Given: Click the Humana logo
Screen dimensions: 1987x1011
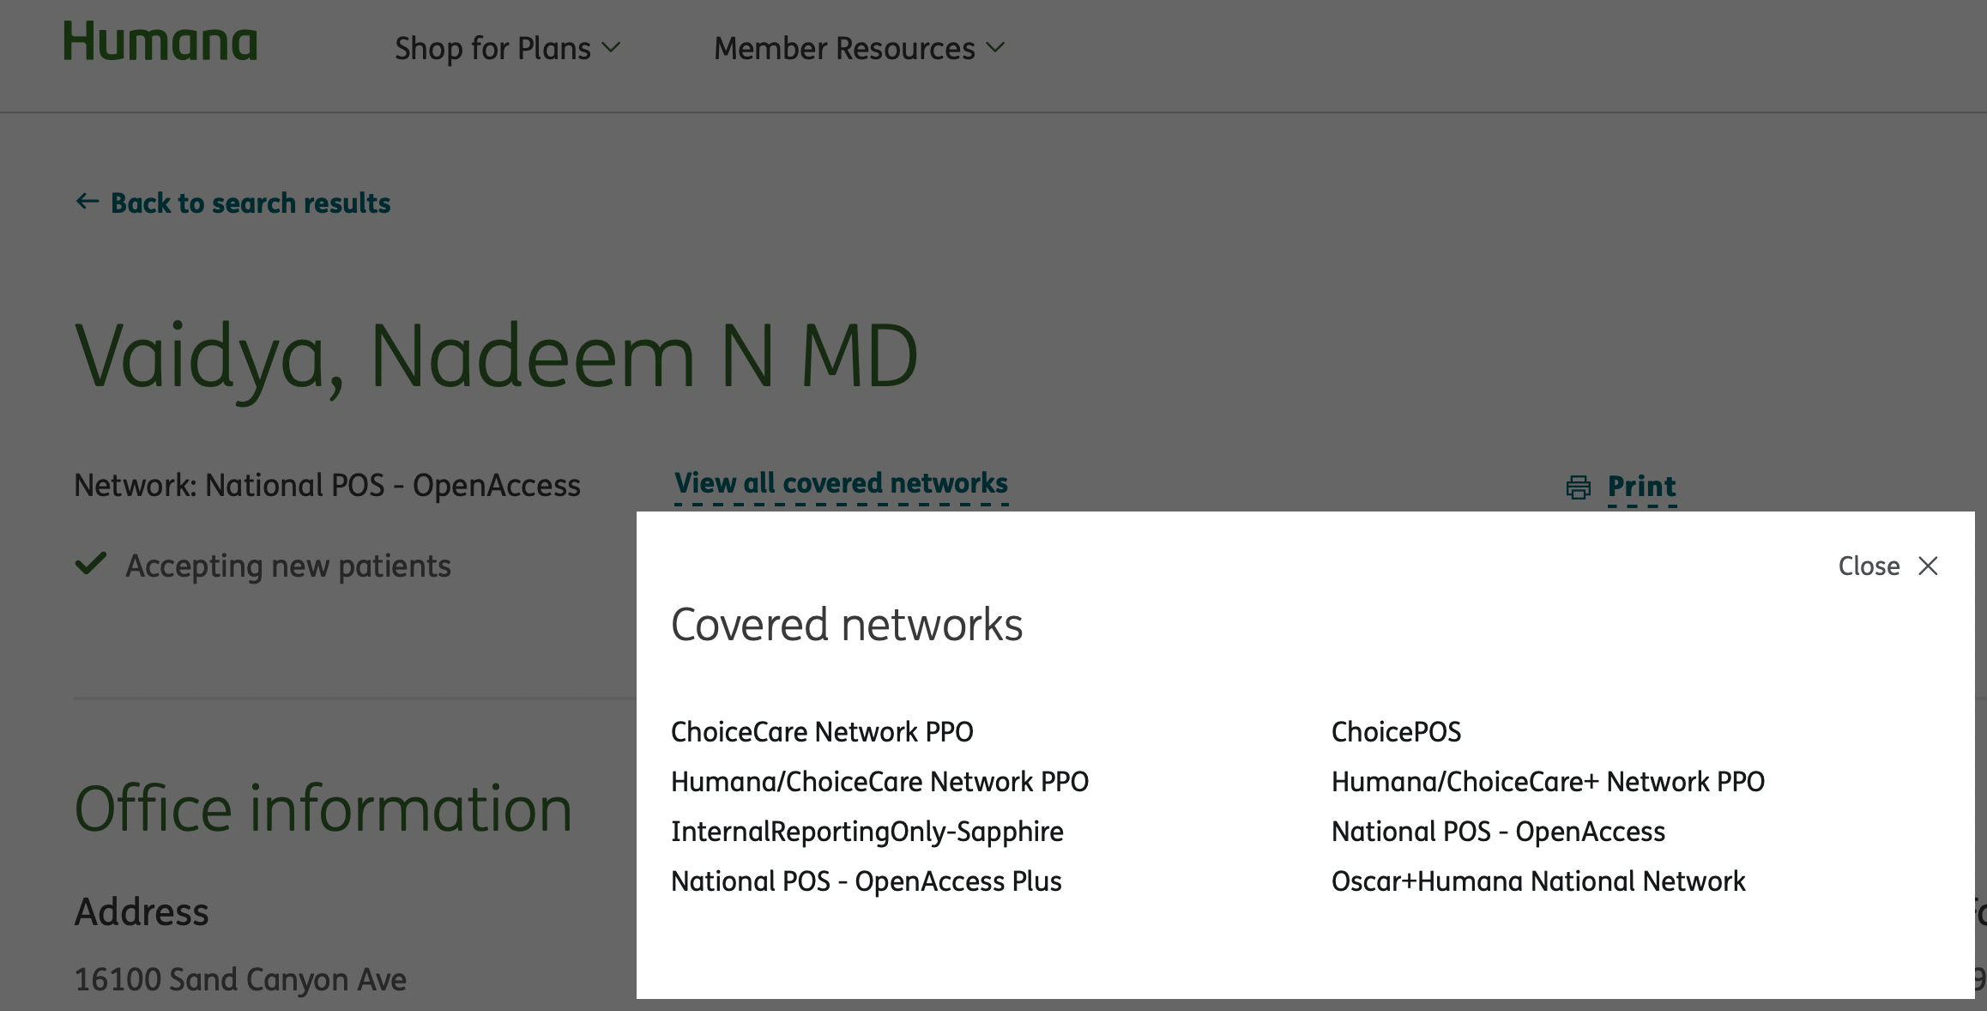Looking at the screenshot, I should (x=160, y=42).
